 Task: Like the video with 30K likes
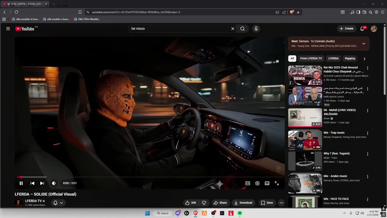tap(191, 203)
